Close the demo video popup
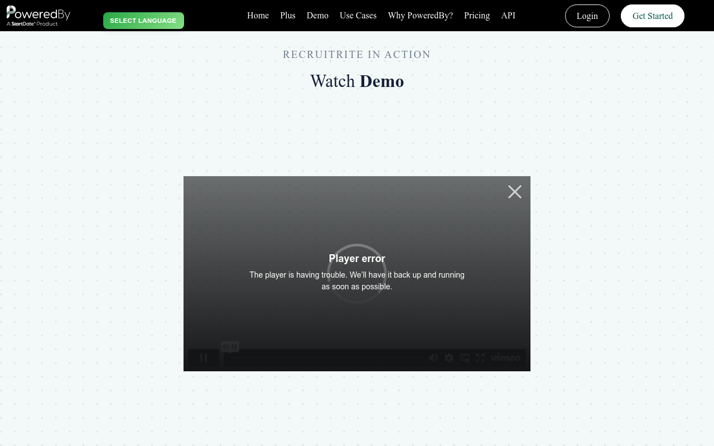Viewport: 714px width, 446px height. 514,192
